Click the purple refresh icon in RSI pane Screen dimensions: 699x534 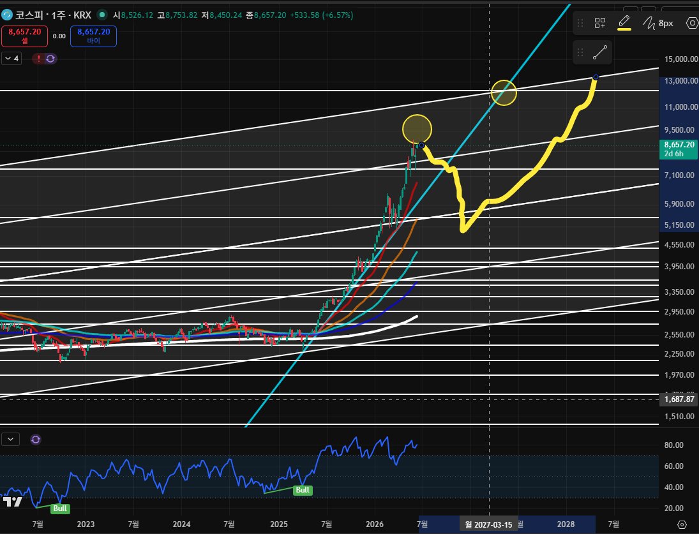click(36, 440)
